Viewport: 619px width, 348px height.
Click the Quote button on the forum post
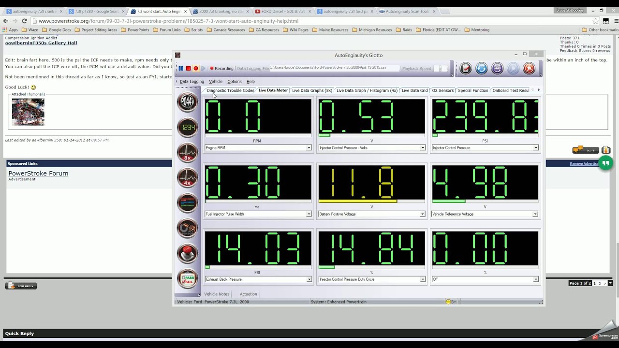pyautogui.click(x=586, y=150)
